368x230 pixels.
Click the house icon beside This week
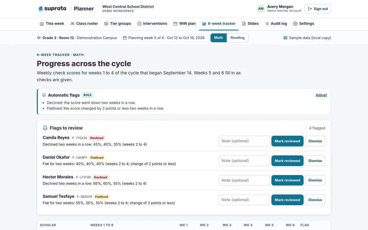42,24
